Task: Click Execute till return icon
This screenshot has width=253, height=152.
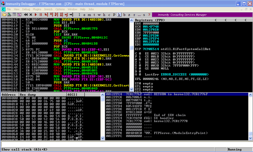Action: pyautogui.click(x=66, y=15)
